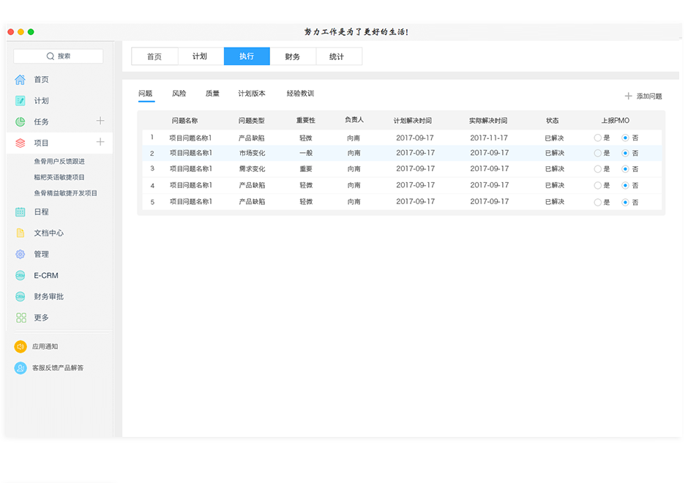Open project 糍粑英语敏捷项目
Viewport: 688px width, 483px height.
pyautogui.click(x=59, y=177)
